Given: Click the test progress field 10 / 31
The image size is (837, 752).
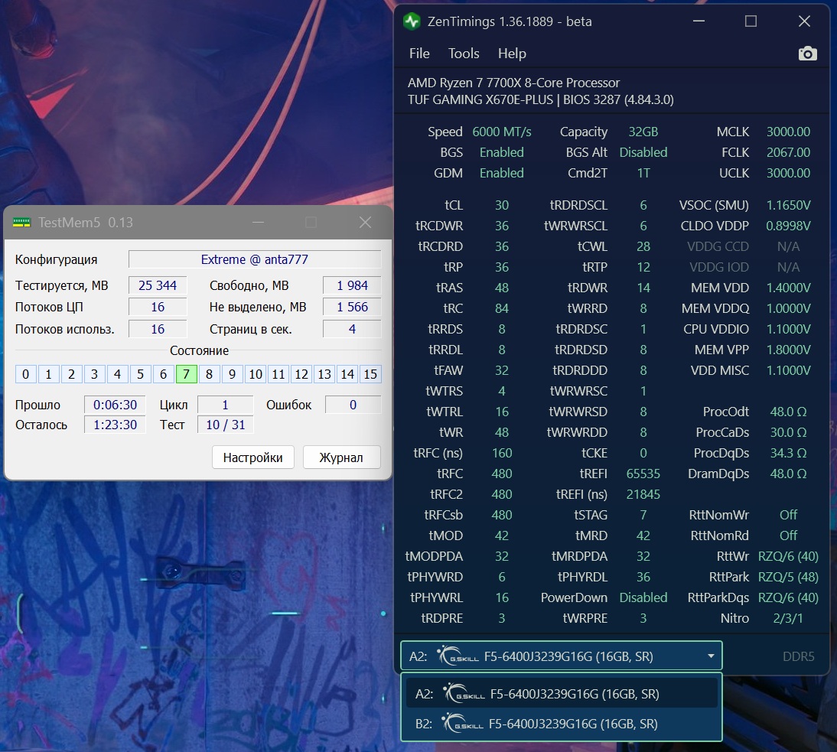Looking at the screenshot, I should tap(225, 425).
